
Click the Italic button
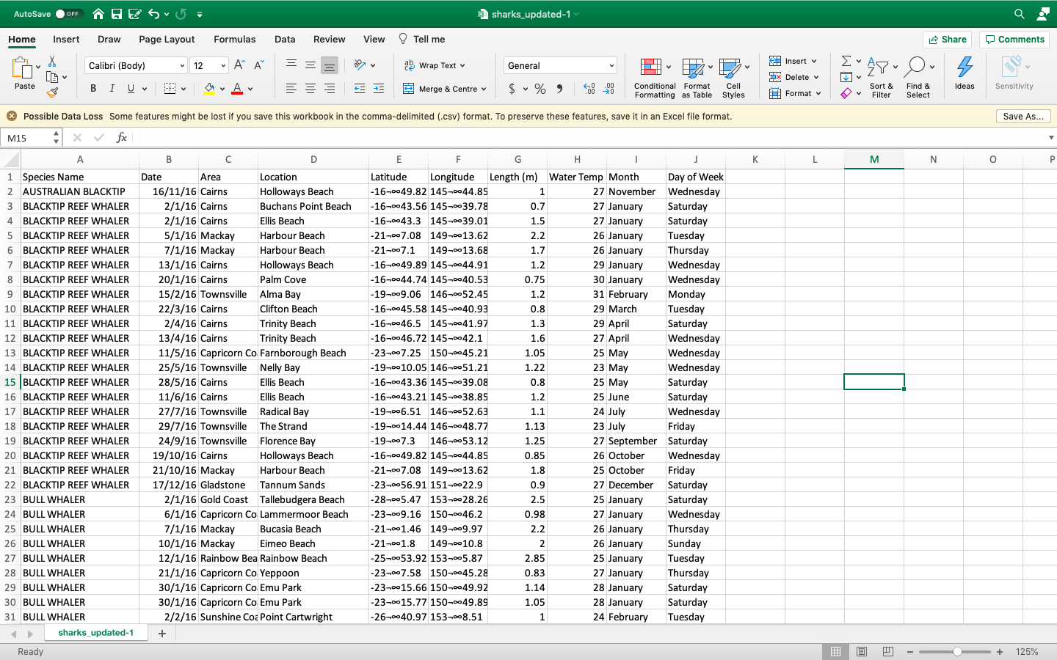(x=112, y=89)
